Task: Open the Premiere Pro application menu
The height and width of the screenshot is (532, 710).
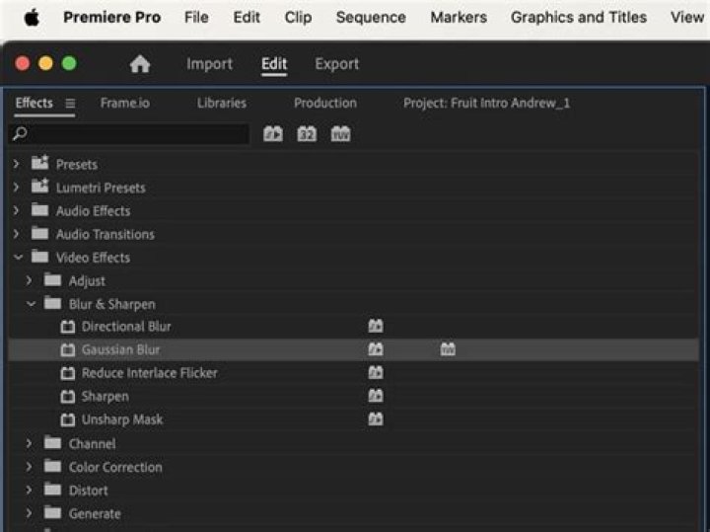Action: click(x=111, y=17)
